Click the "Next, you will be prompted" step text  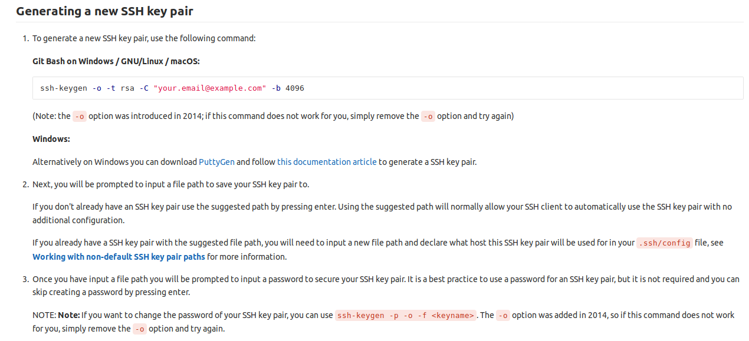click(x=170, y=184)
